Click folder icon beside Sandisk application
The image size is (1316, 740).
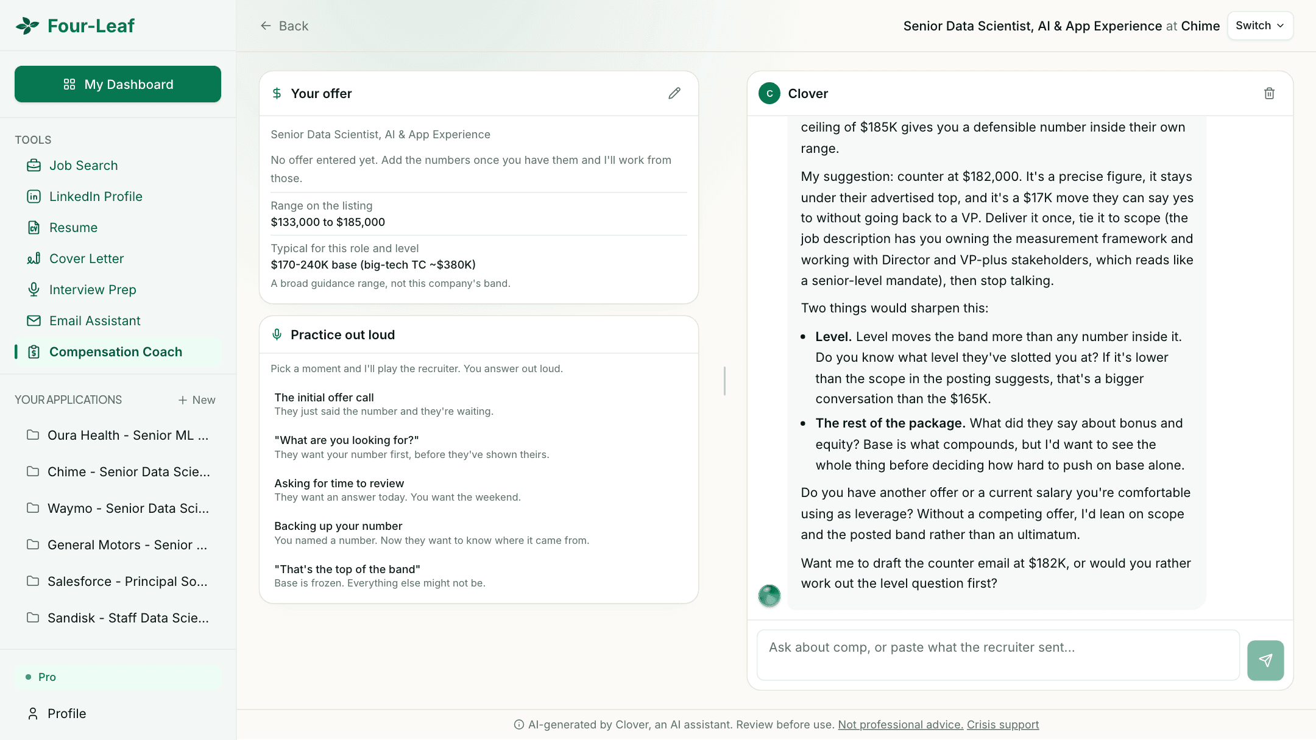coord(33,618)
